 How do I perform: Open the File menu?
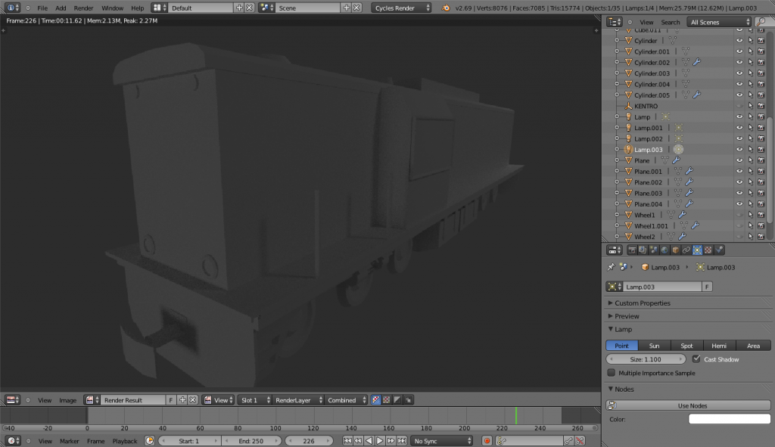(x=42, y=8)
